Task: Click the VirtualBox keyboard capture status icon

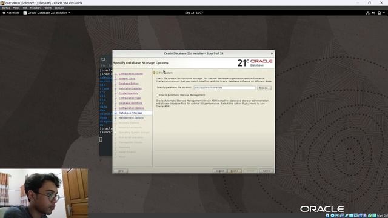Action: pyautogui.click(x=375, y=216)
